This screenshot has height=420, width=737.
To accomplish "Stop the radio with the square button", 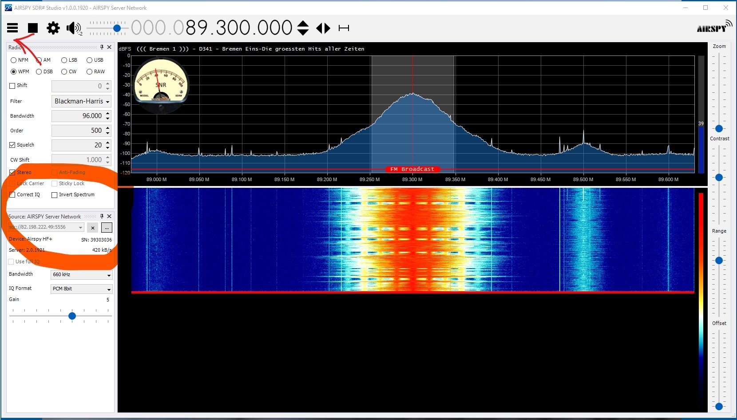I will (33, 28).
